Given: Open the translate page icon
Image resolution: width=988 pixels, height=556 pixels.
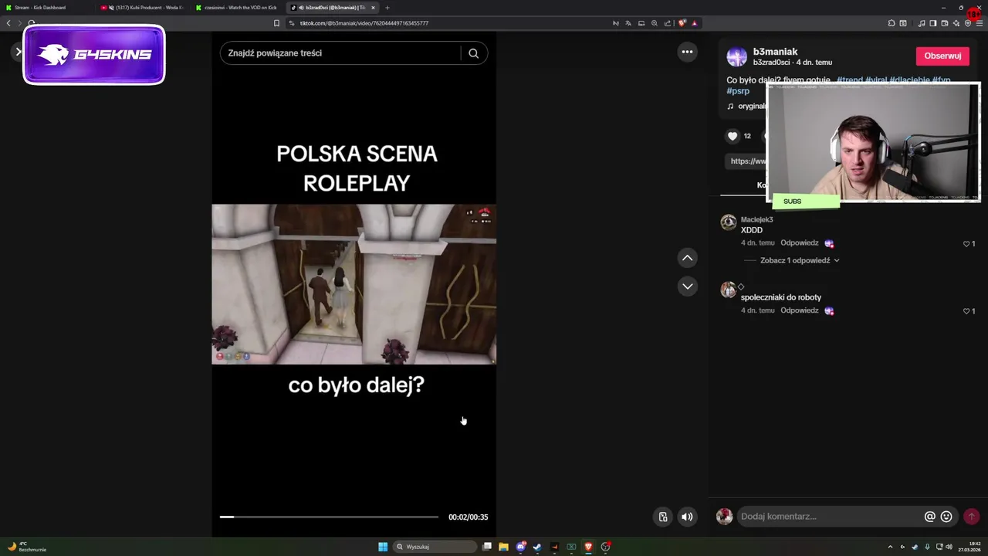Looking at the screenshot, I should coord(628,23).
